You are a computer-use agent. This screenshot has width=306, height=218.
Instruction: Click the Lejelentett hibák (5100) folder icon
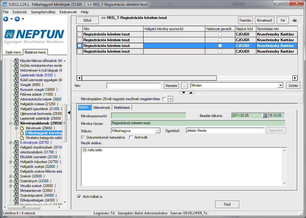coord(16,75)
